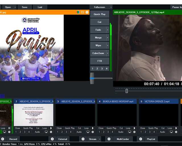Open the MultiCorder button

(123, 139)
